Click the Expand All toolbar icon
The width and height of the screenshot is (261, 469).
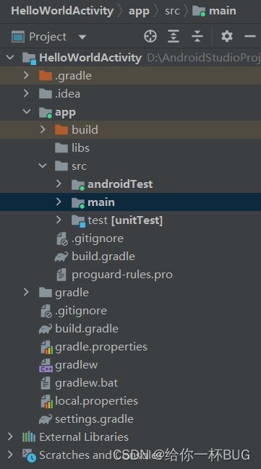tap(174, 37)
